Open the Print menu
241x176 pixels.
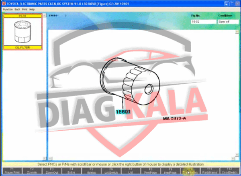click(x=25, y=9)
